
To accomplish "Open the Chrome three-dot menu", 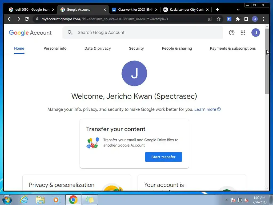I will tap(263, 19).
